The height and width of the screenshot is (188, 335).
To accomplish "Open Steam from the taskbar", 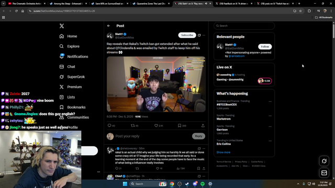I will pos(187,184).
